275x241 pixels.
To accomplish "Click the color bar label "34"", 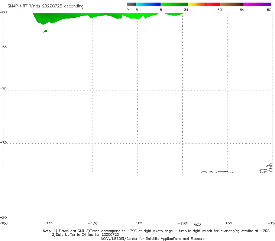I will coord(186,10).
